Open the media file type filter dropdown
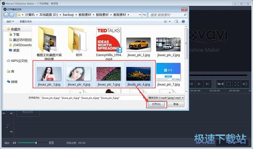Screen dimensions: 253x149 click(166, 98)
